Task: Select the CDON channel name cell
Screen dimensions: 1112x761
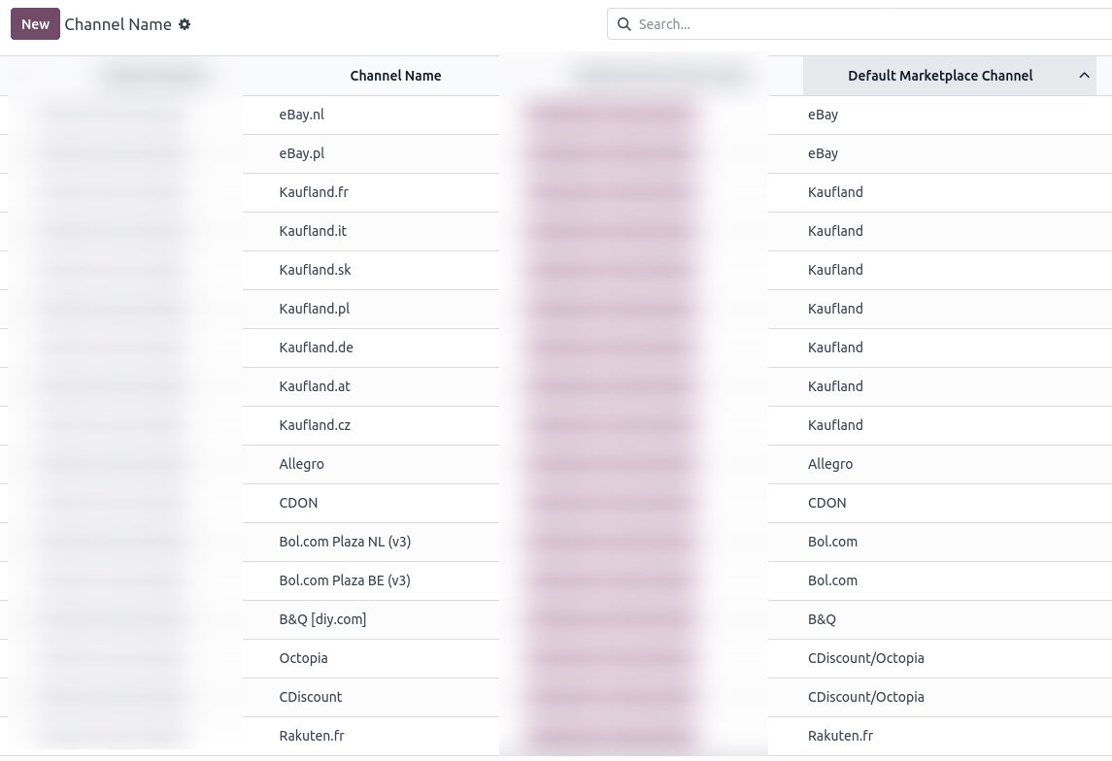Action: (298, 503)
